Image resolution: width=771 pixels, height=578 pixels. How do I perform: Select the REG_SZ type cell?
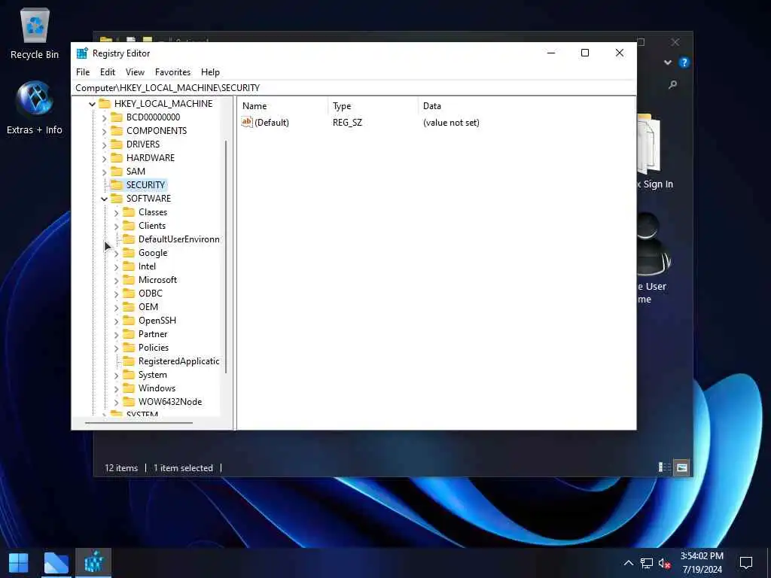pyautogui.click(x=347, y=123)
